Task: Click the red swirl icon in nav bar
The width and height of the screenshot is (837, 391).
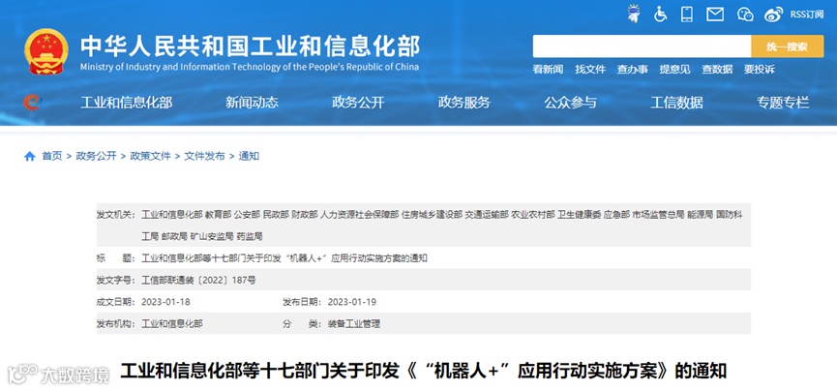Action: pyautogui.click(x=32, y=102)
